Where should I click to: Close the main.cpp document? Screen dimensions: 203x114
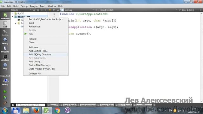click(96, 10)
